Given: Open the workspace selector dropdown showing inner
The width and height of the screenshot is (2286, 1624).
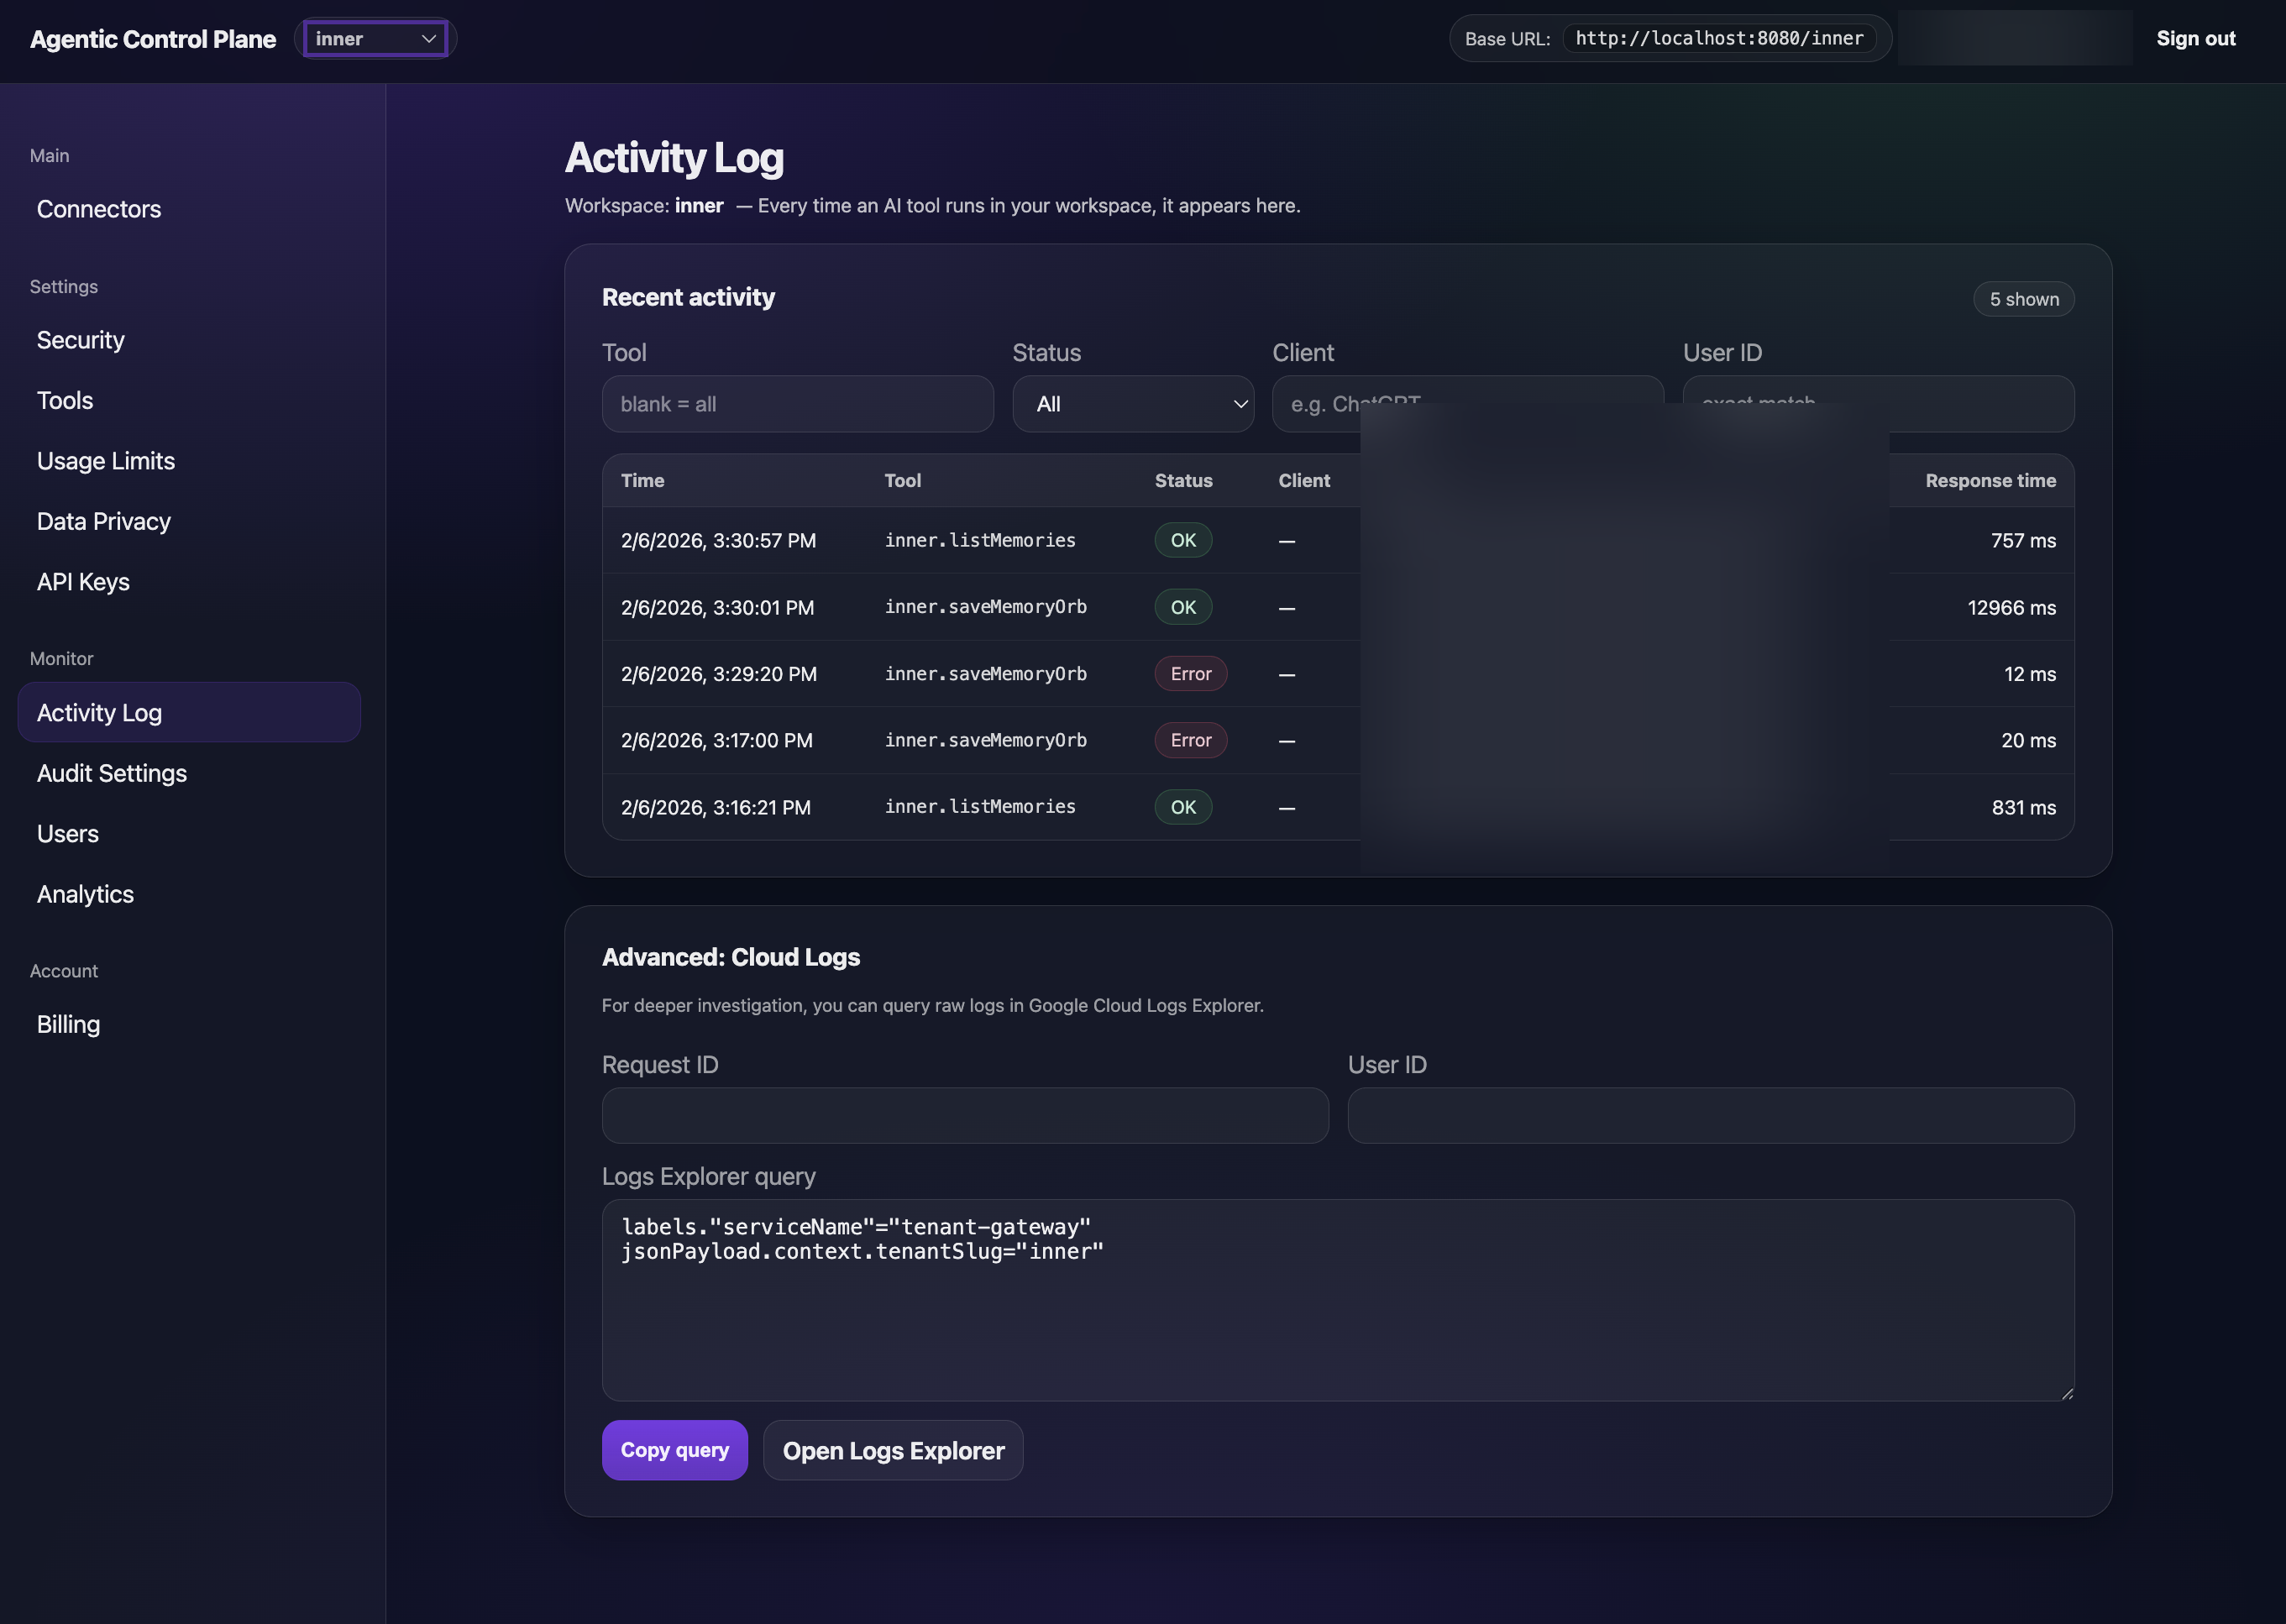Looking at the screenshot, I should (375, 38).
